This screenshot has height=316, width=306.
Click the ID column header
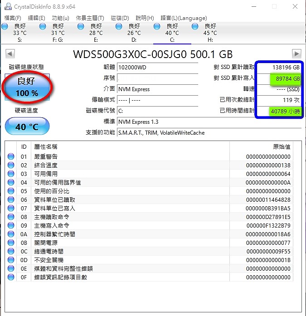pyautogui.click(x=24, y=147)
